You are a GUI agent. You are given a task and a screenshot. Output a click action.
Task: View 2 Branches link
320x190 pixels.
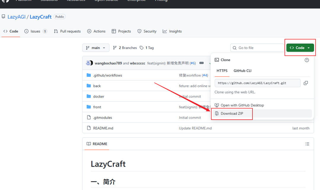125,48
